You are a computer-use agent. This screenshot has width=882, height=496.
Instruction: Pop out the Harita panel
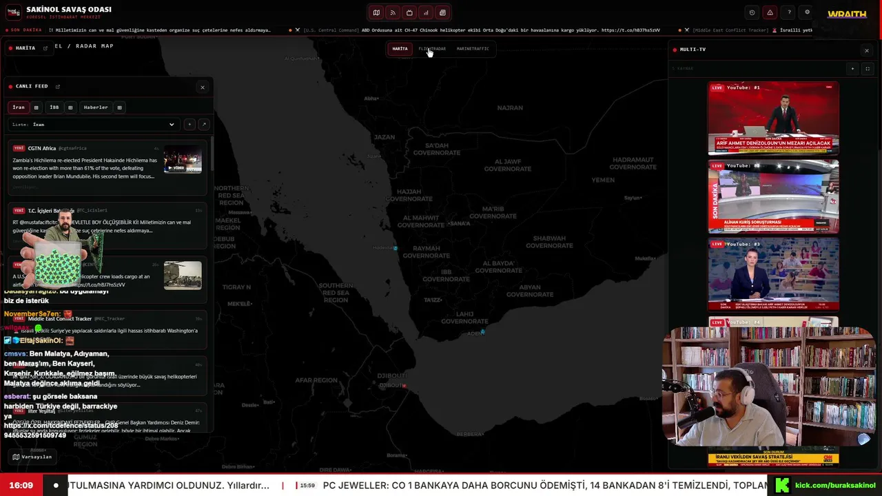tap(45, 48)
